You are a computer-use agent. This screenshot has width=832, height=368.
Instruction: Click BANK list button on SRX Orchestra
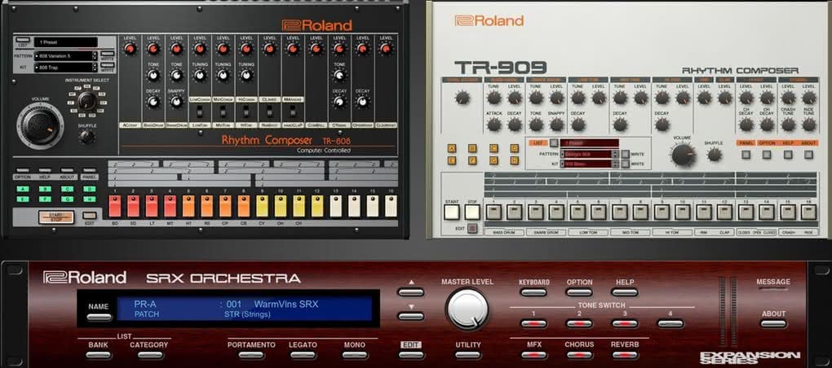point(98,355)
